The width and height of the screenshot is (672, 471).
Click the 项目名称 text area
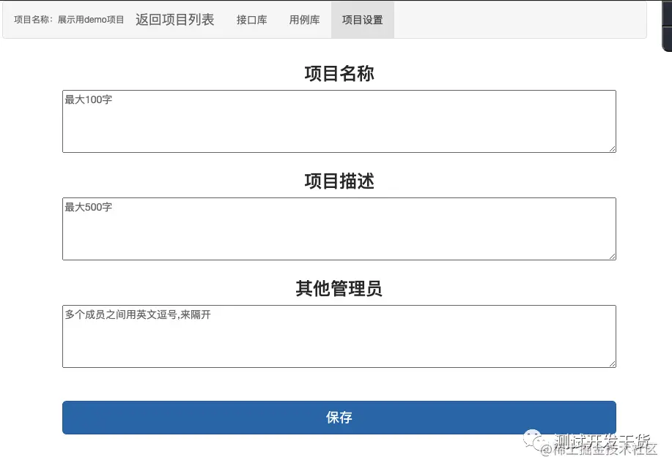point(339,121)
